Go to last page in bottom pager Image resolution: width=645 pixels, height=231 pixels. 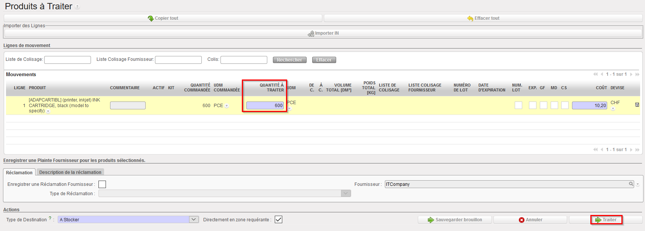[637, 150]
